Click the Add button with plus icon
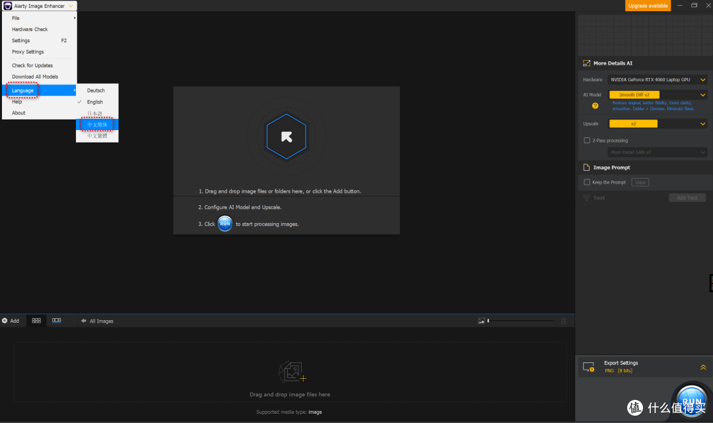This screenshot has width=713, height=423. click(x=11, y=321)
